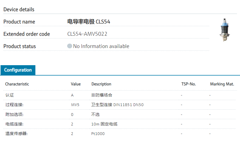The height and width of the screenshot is (141, 240).
Task: Click the 认证 characteristic row
Action: coord(9,95)
